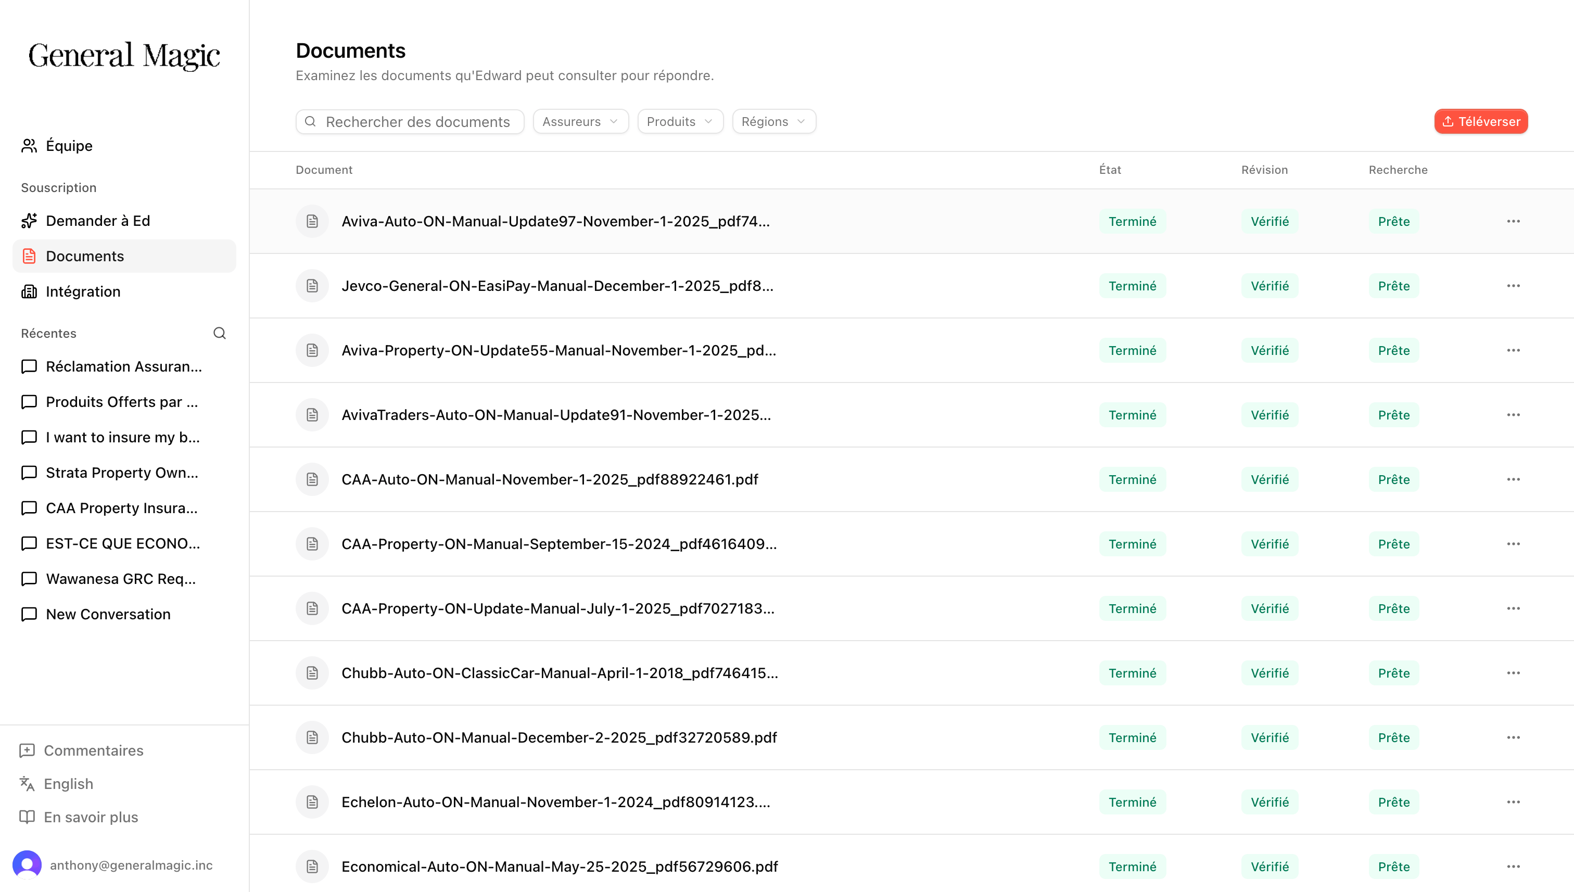Click file icon of AvivaTraders-Auto-ON document
The image size is (1574, 892).
tap(312, 415)
